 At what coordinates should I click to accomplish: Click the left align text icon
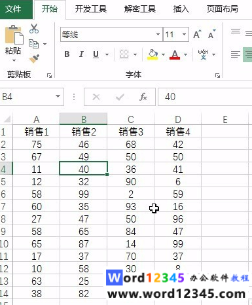click(236, 54)
